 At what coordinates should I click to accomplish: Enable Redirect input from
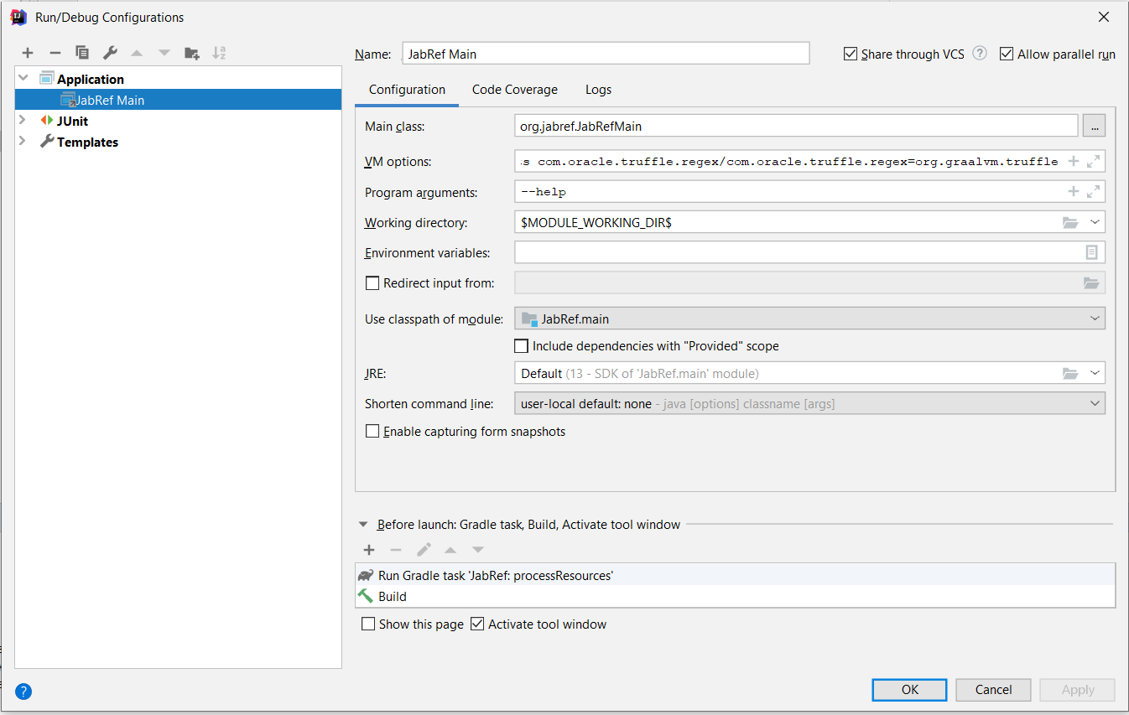point(372,282)
